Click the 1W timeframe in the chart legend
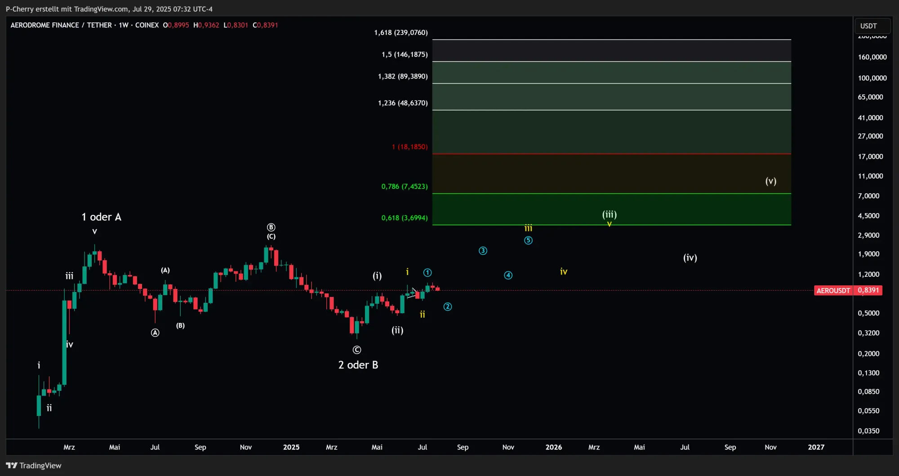The width and height of the screenshot is (899, 476). tap(124, 25)
